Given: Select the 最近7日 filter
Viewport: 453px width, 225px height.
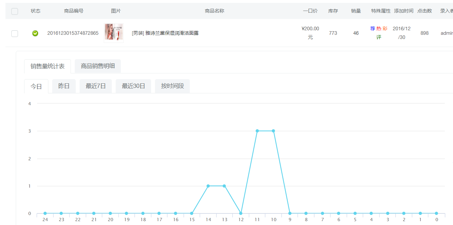Looking at the screenshot, I should (x=96, y=86).
